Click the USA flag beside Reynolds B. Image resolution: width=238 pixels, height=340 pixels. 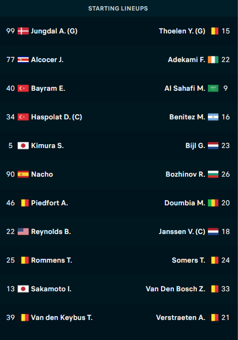[23, 232]
